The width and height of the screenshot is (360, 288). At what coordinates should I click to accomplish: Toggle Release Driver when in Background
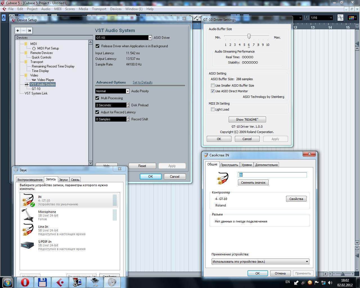click(98, 46)
